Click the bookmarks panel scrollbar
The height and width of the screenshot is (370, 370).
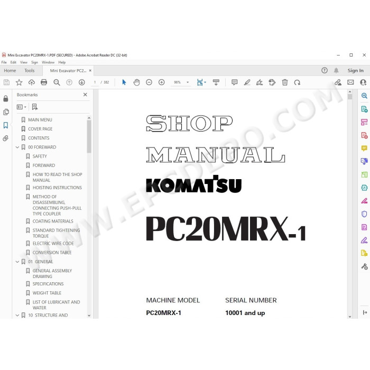pos(89,136)
